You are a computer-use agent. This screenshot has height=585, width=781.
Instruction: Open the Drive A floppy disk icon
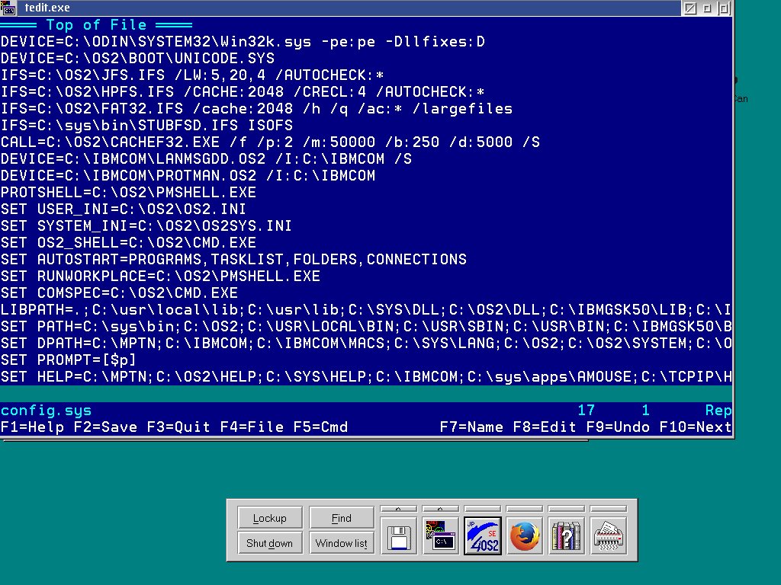400,536
